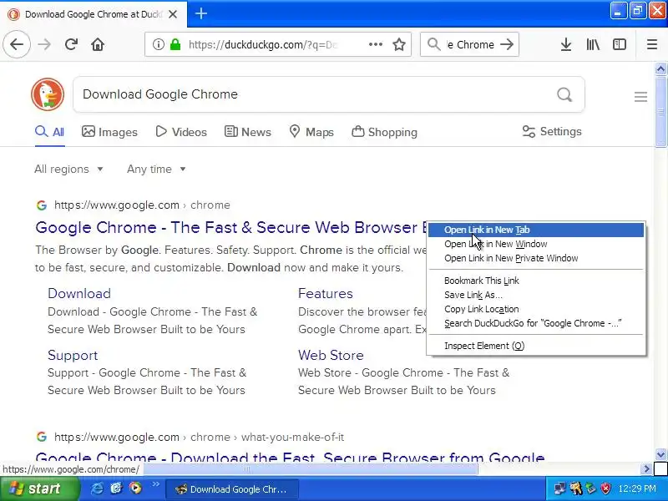Open page actions three-dot menu

(x=375, y=44)
